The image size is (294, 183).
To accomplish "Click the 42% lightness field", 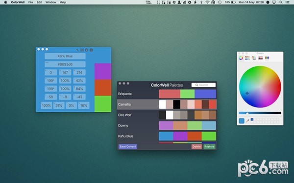I will pyautogui.click(x=79, y=81).
